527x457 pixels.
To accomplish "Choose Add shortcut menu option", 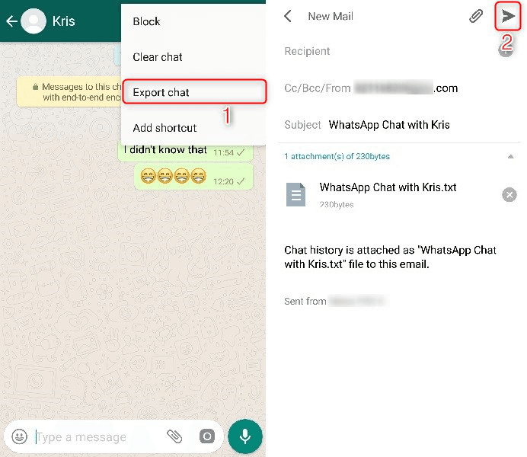I will click(164, 128).
